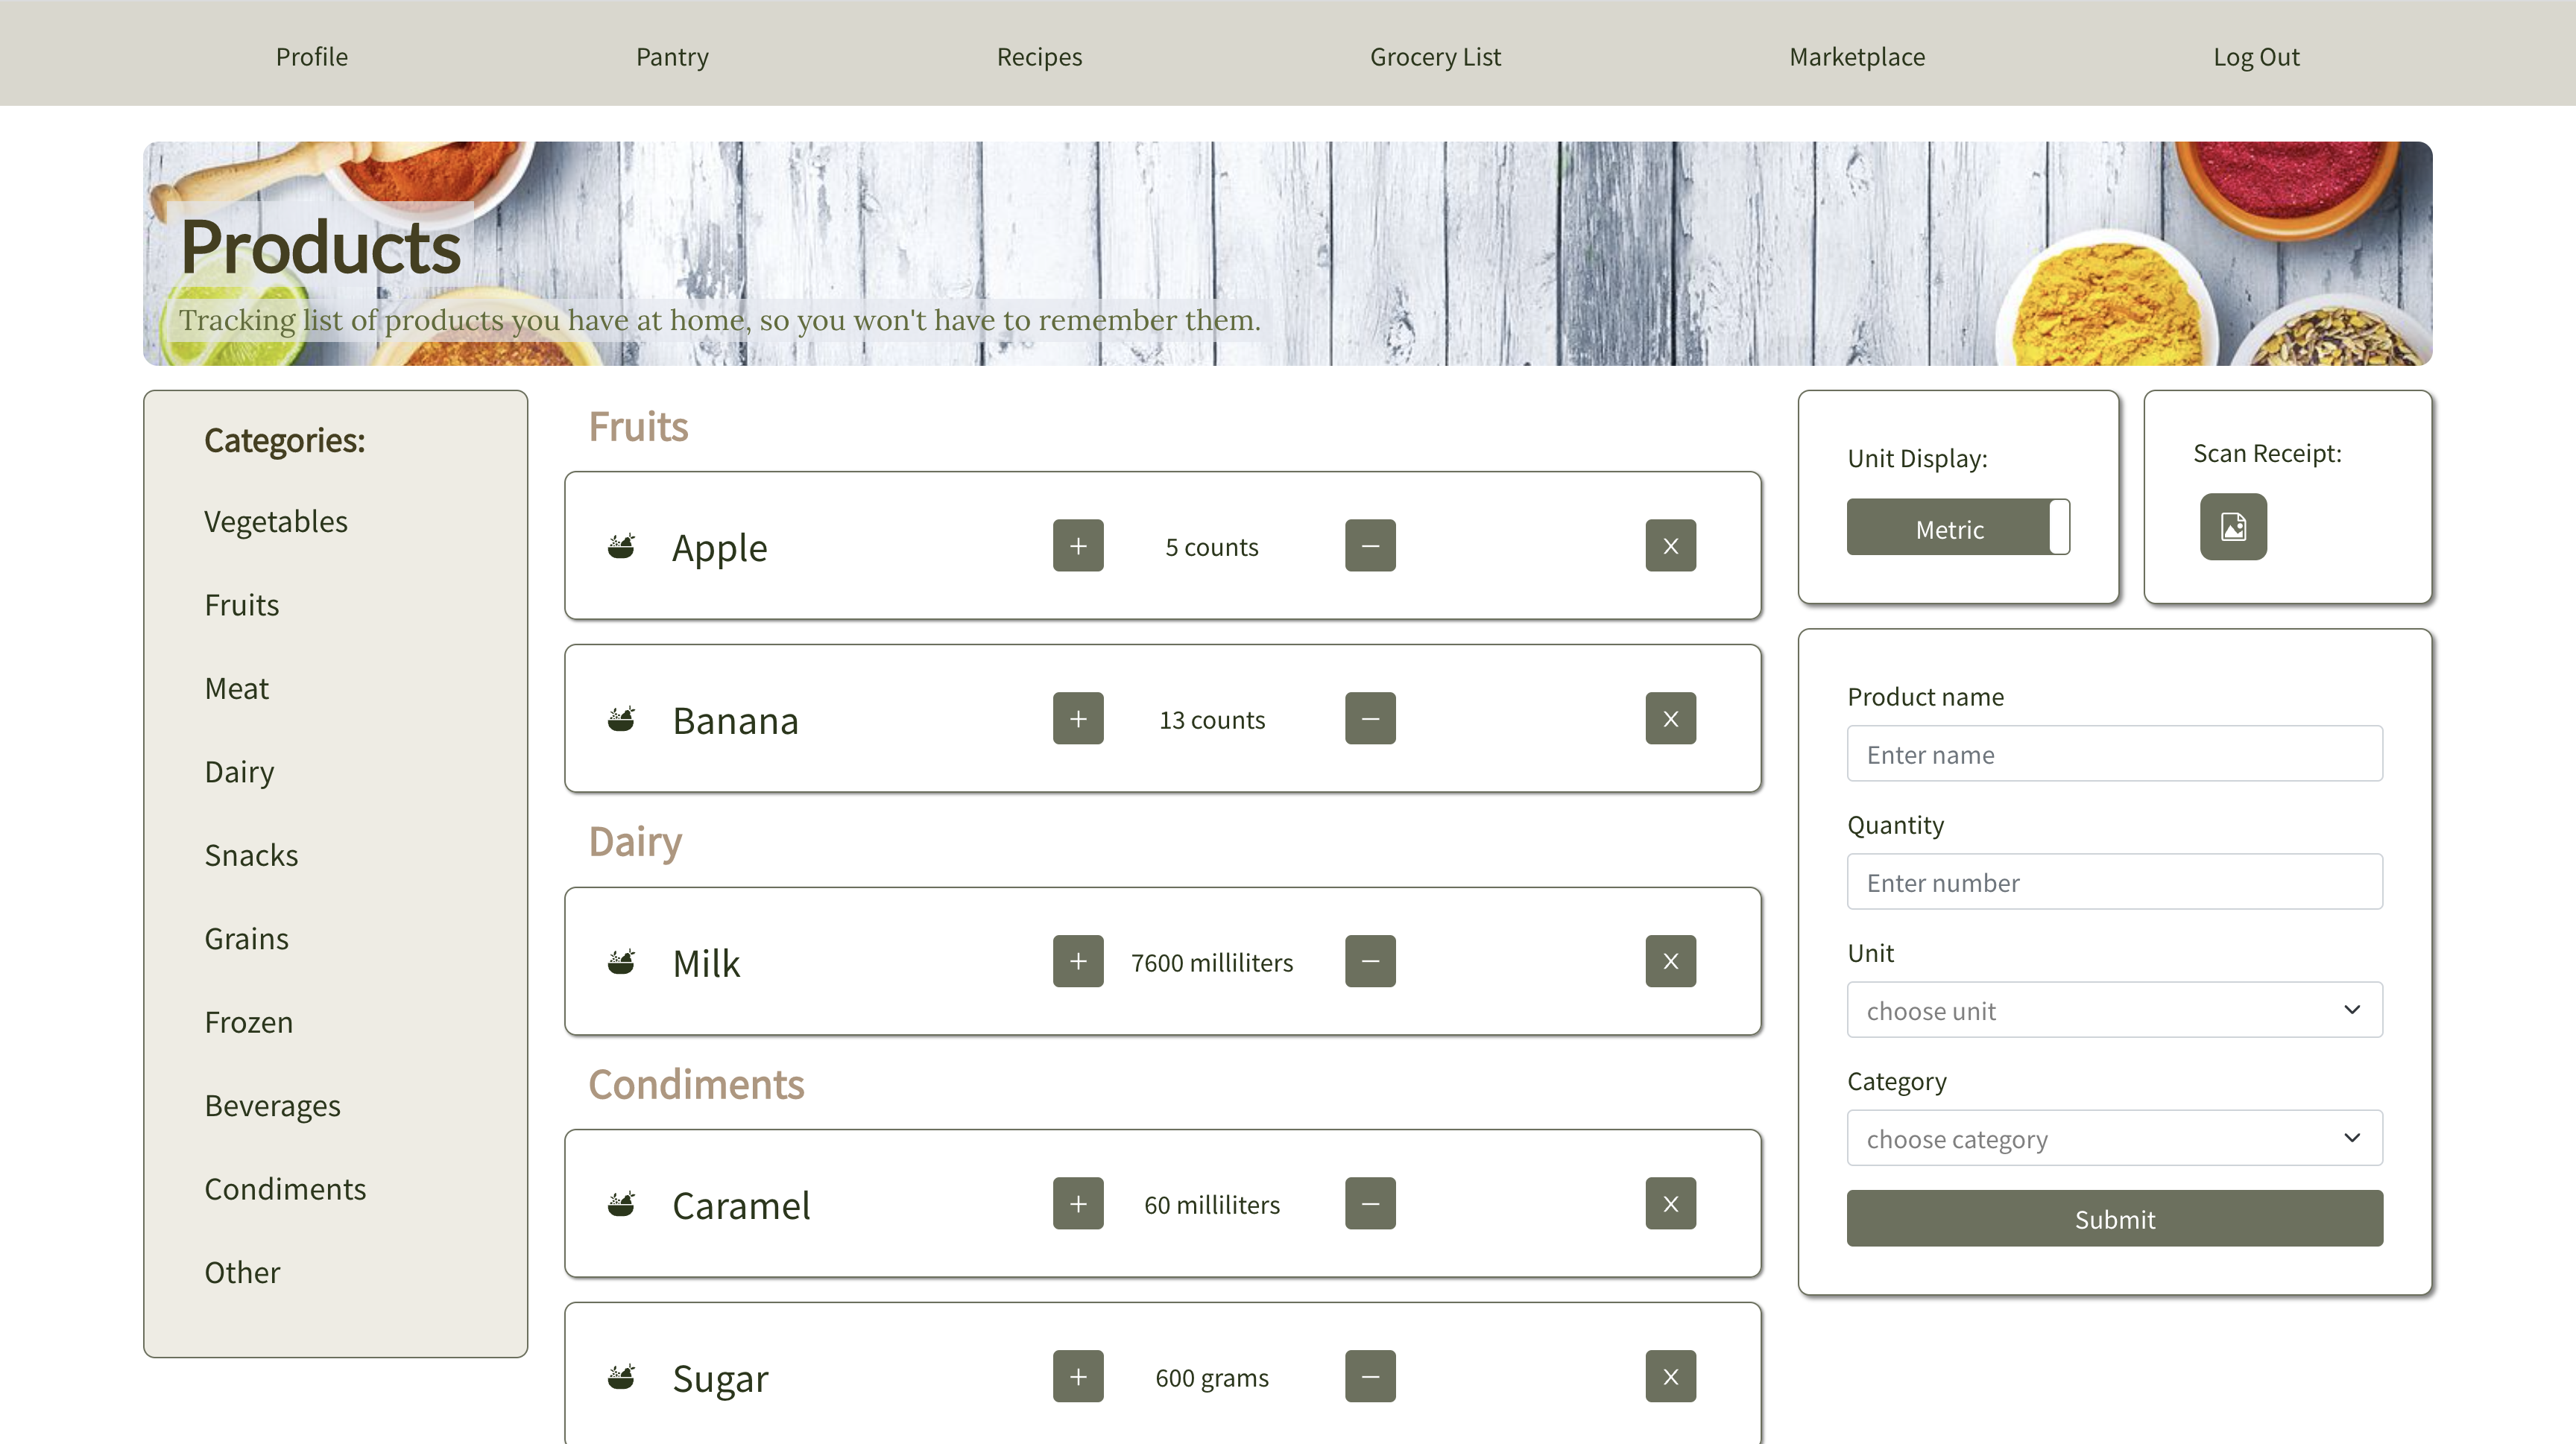Open the Marketplace page
The image size is (2576, 1444).
1857,57
